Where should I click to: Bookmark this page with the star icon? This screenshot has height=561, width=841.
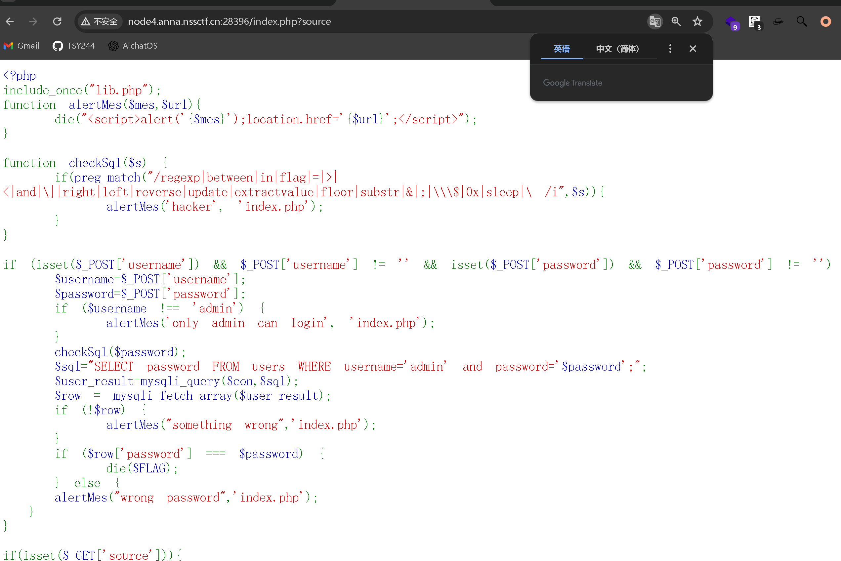point(697,21)
